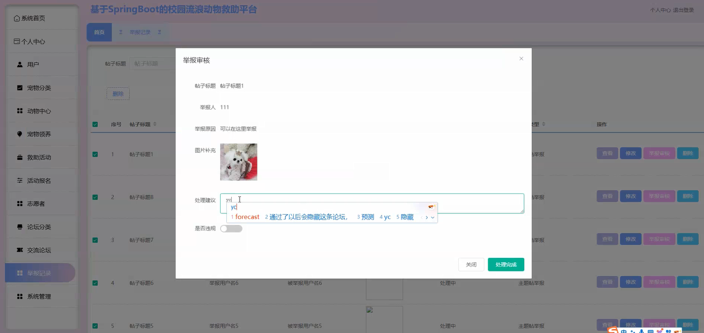Expand the IME candidate list downward chevron

[432, 218]
